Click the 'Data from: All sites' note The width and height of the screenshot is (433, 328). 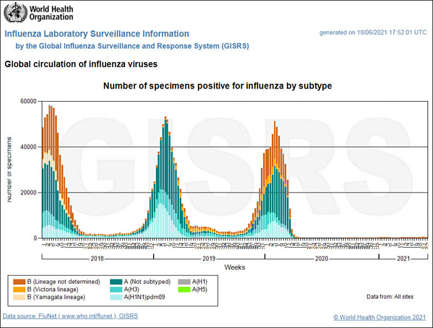pos(390,297)
